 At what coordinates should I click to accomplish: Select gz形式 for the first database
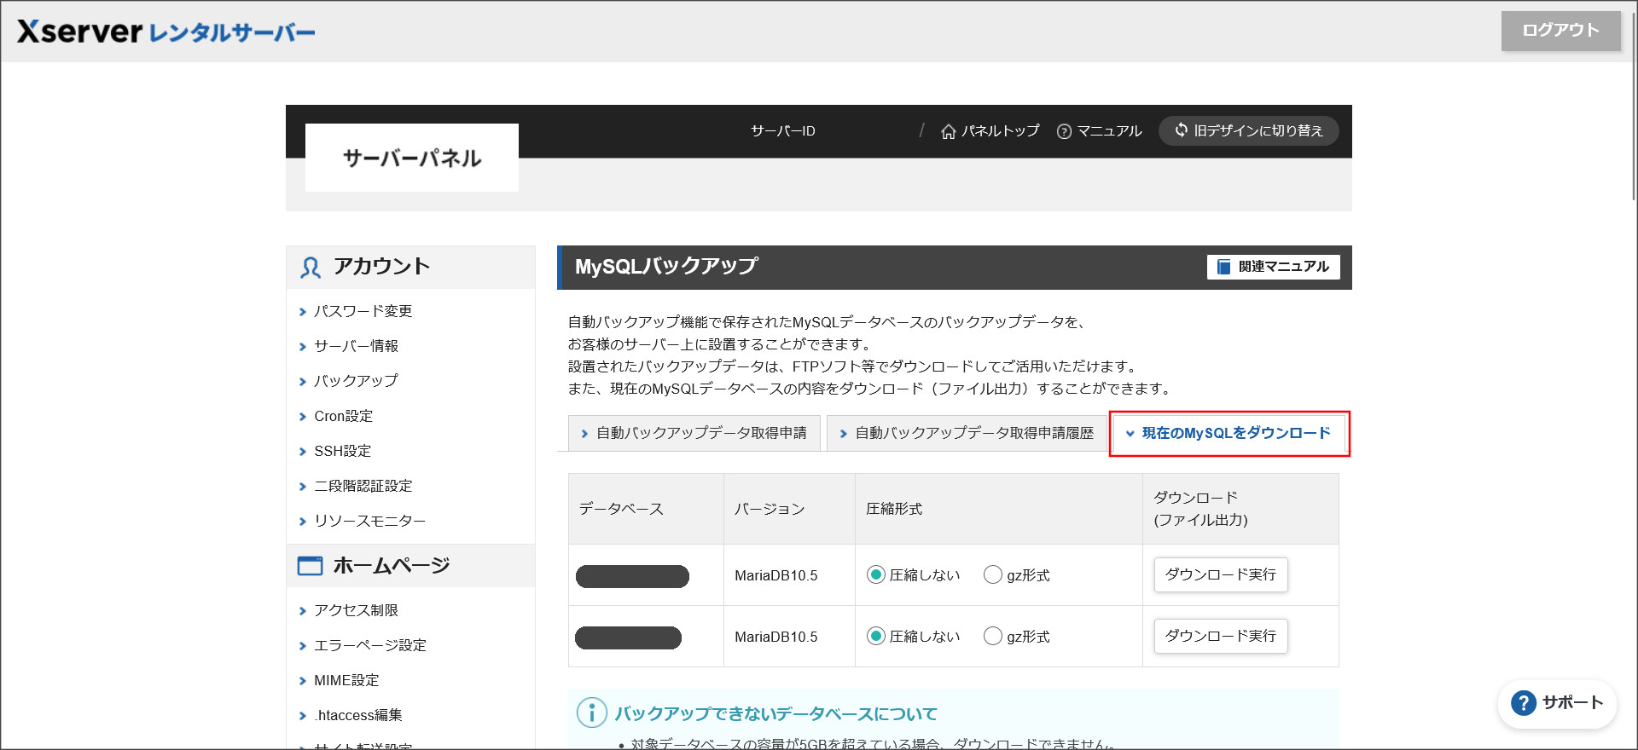tap(992, 575)
